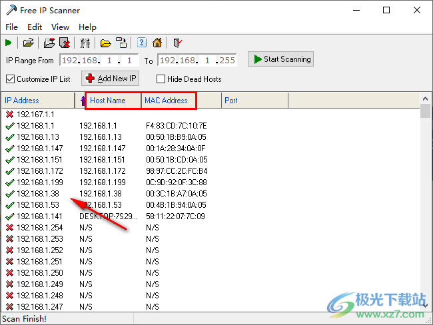The height and width of the screenshot is (325, 433).
Task: Click the scrollbar up arrow
Action: pyautogui.click(x=425, y=99)
